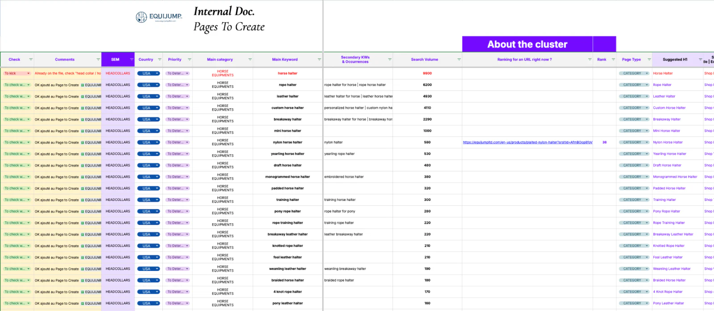The image size is (714, 311).
Task: Select the search volume cell showing 6200
Action: coord(428,85)
